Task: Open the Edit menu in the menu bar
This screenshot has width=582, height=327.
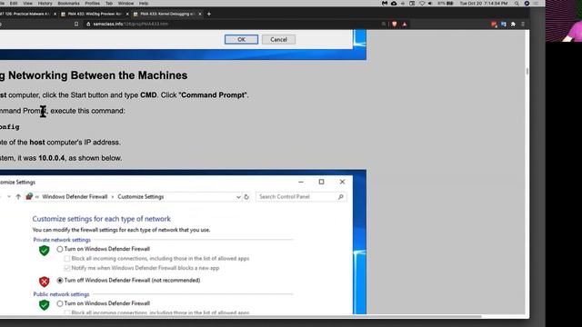Action: pyautogui.click(x=14, y=4)
